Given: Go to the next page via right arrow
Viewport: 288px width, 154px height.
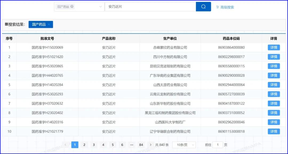Looking at the screenshot, I should click(151, 145).
